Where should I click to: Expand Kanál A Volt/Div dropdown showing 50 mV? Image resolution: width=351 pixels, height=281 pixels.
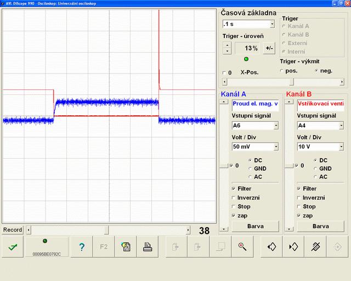(x=275, y=147)
